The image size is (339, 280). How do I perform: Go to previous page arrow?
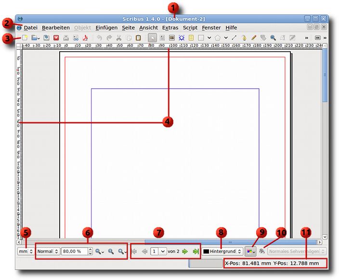click(144, 252)
